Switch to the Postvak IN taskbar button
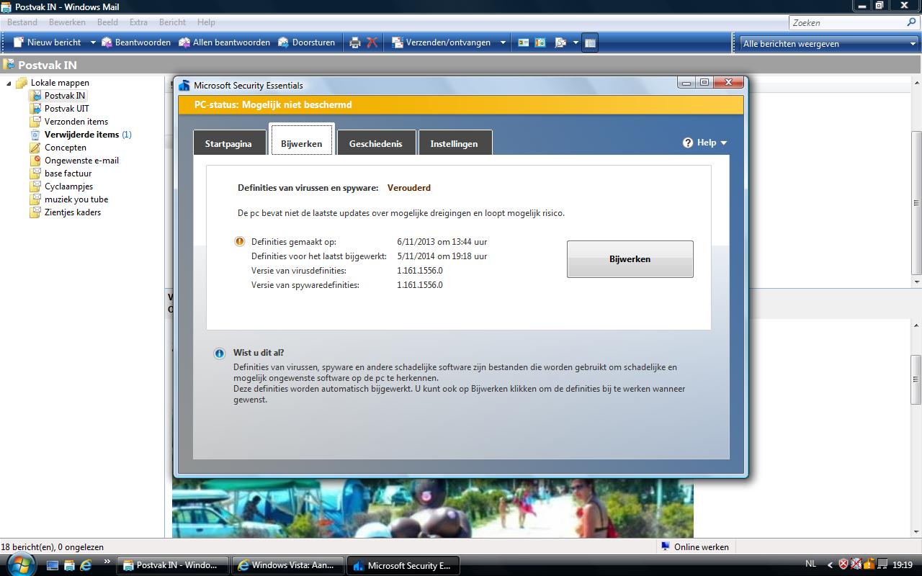922x576 pixels. (172, 565)
